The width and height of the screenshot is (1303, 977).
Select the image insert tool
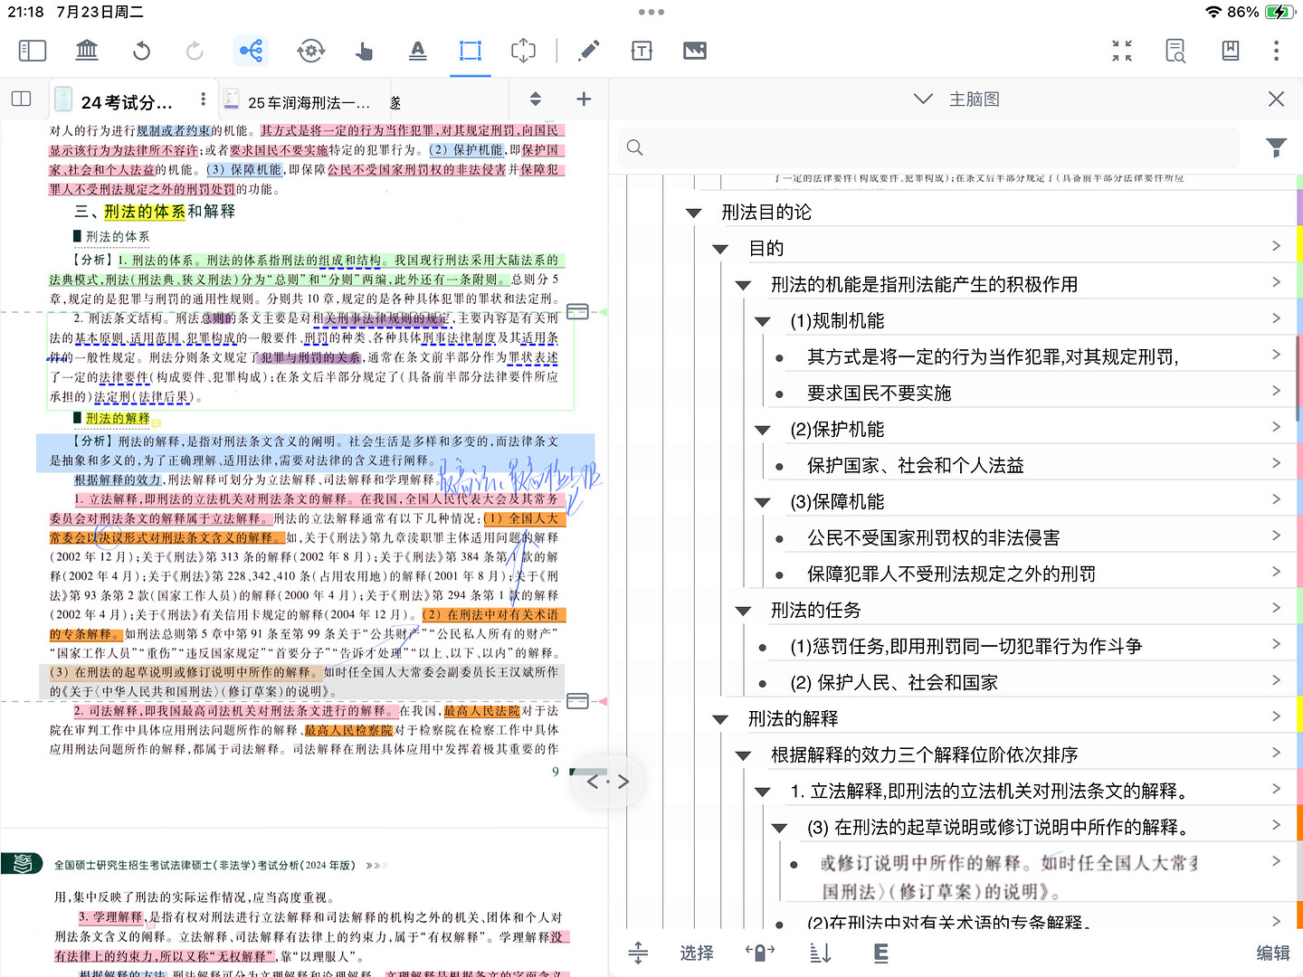(695, 51)
